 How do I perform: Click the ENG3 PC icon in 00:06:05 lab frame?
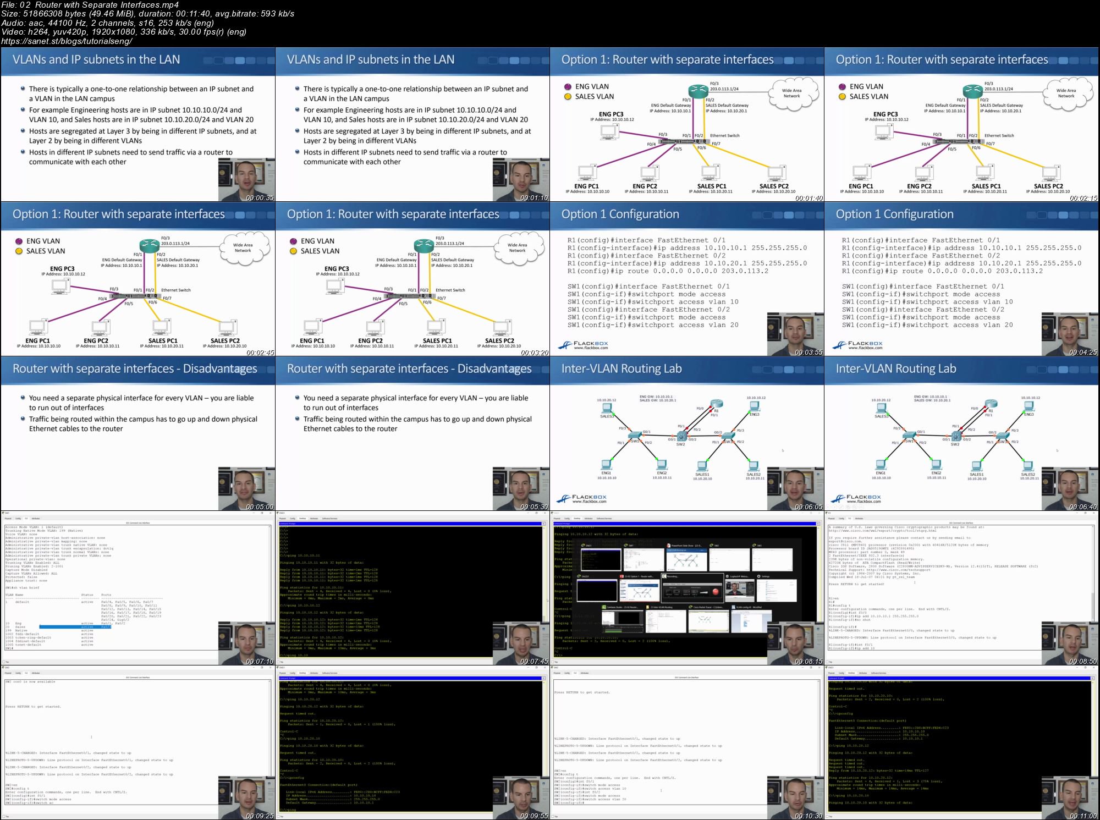click(x=755, y=406)
